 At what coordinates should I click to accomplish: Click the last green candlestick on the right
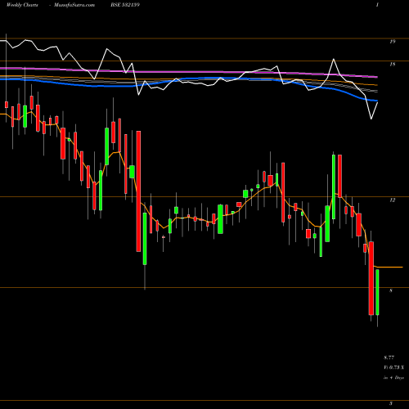[377, 292]
